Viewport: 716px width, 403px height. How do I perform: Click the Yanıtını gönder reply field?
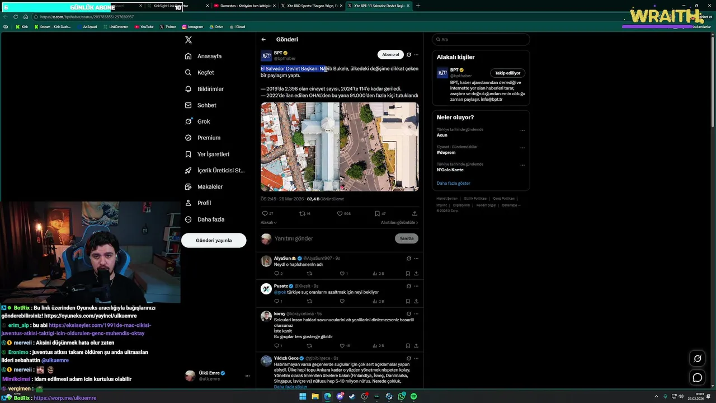coord(332,238)
